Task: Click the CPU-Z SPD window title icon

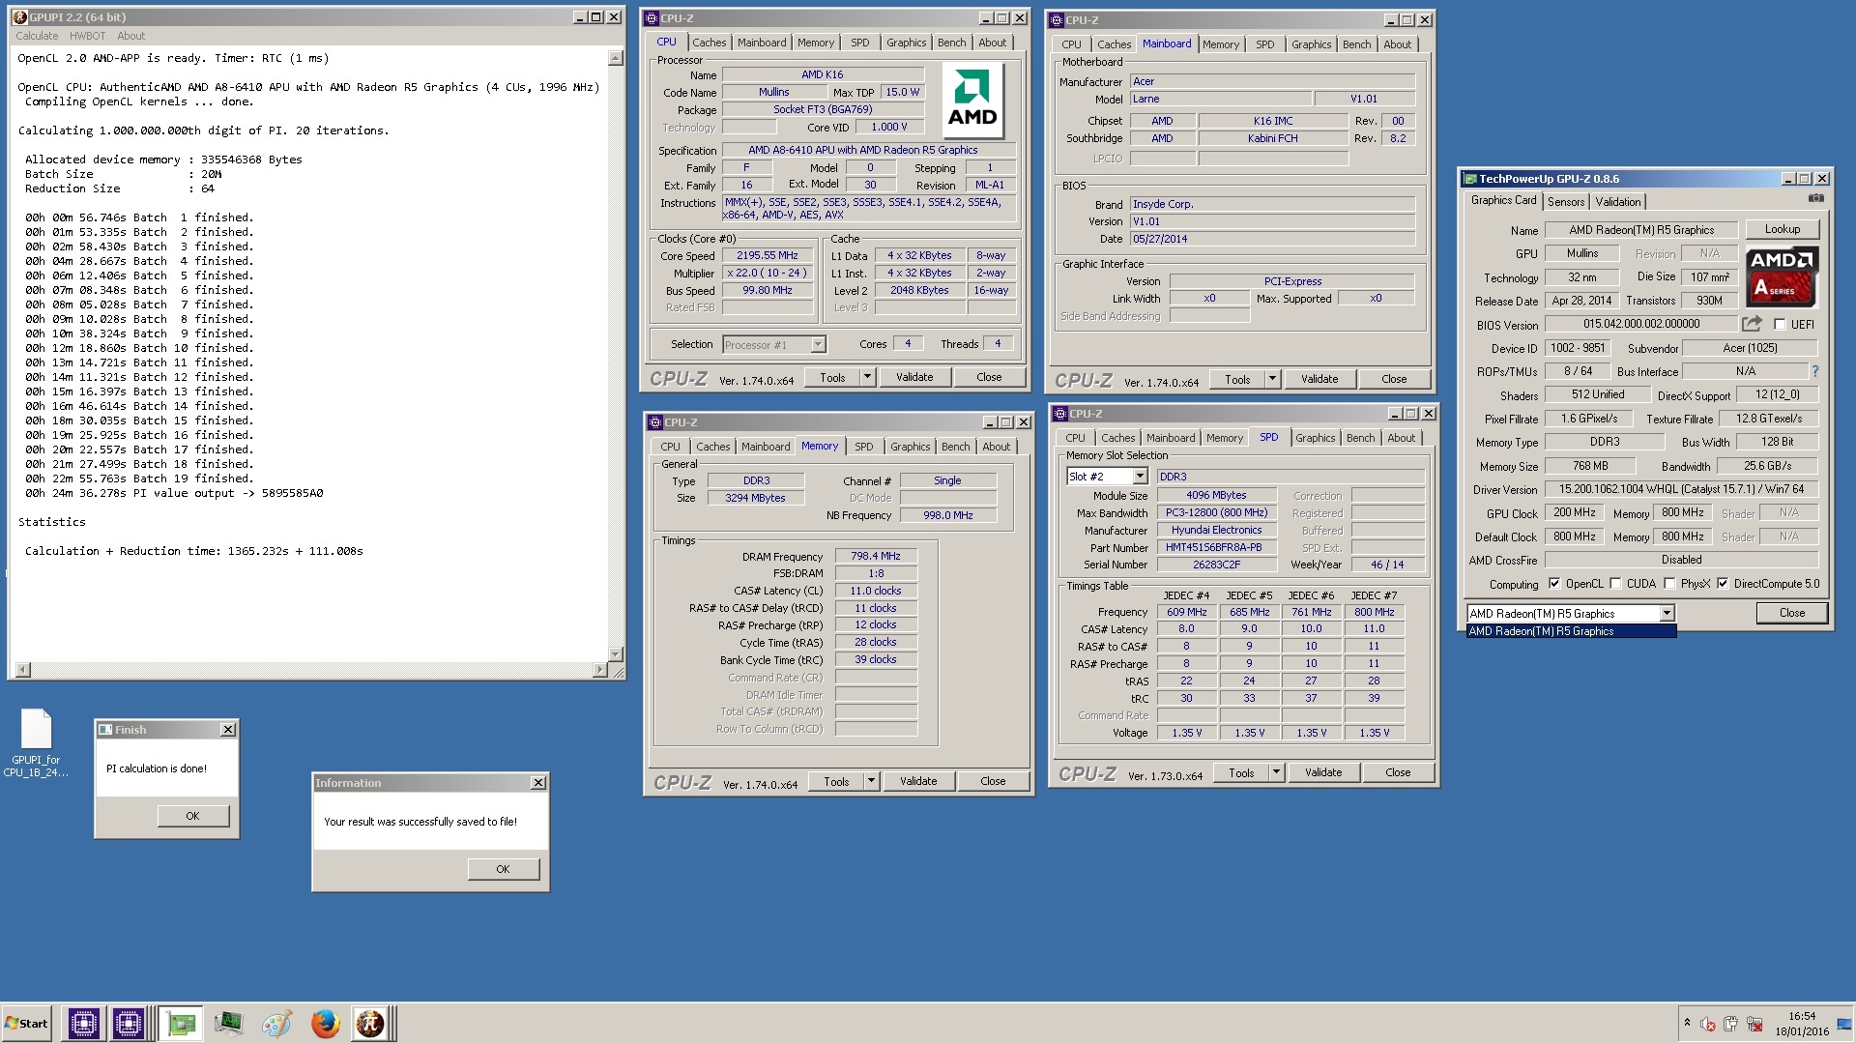Action: coord(1059,414)
